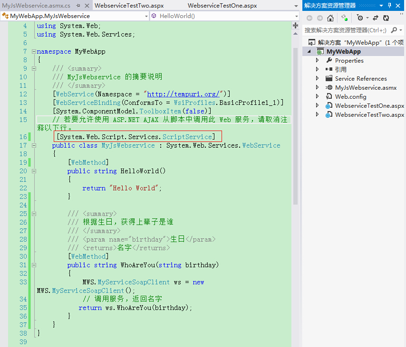Click the MyJsWebservice.asmx globe file icon
This screenshot has width=406, height=347.
point(329,87)
